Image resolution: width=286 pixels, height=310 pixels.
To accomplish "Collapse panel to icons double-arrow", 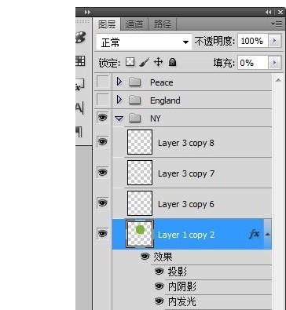I will 268,12.
